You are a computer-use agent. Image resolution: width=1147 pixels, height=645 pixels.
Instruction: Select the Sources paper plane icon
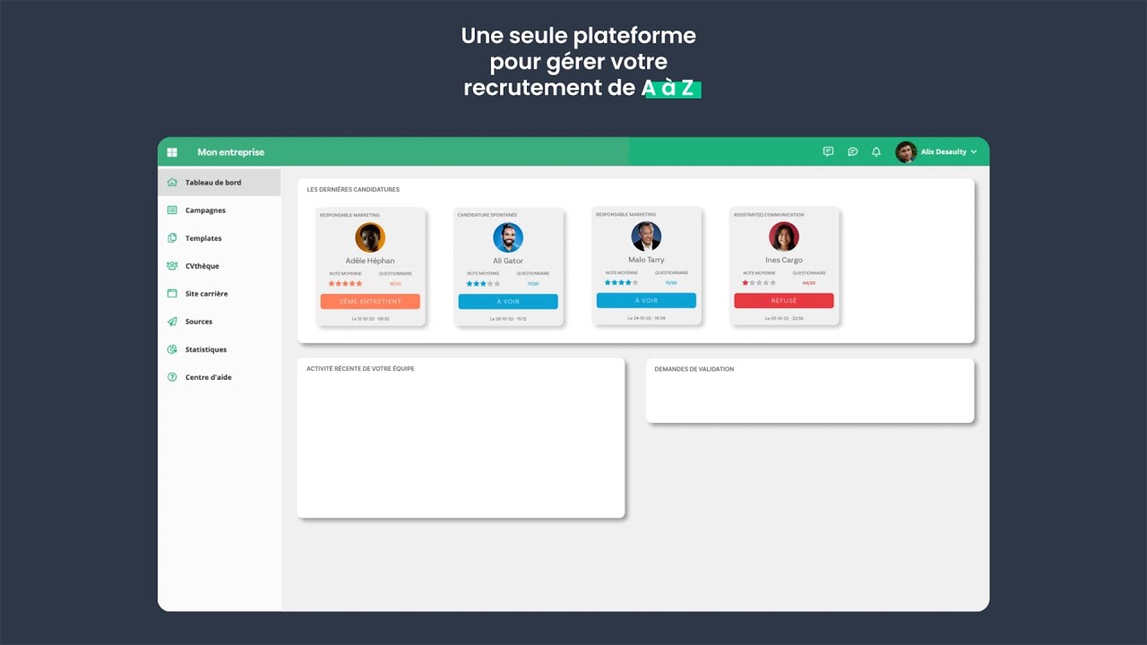[172, 322]
